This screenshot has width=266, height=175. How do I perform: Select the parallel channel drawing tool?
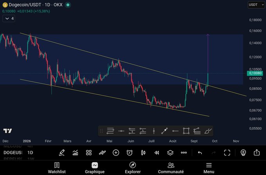tap(110, 131)
